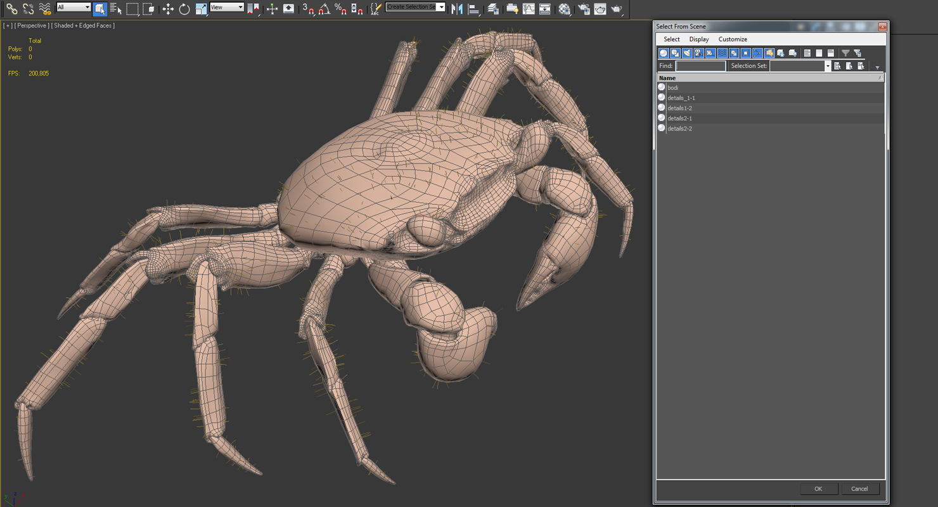Select the 'details_1-1' object row

pos(770,98)
